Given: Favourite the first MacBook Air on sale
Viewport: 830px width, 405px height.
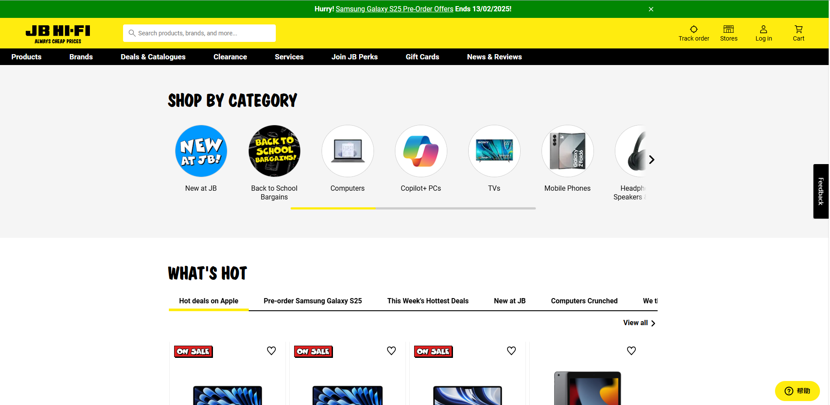Looking at the screenshot, I should (271, 350).
